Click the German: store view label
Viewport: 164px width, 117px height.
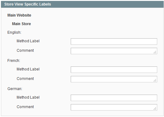coord(15,89)
